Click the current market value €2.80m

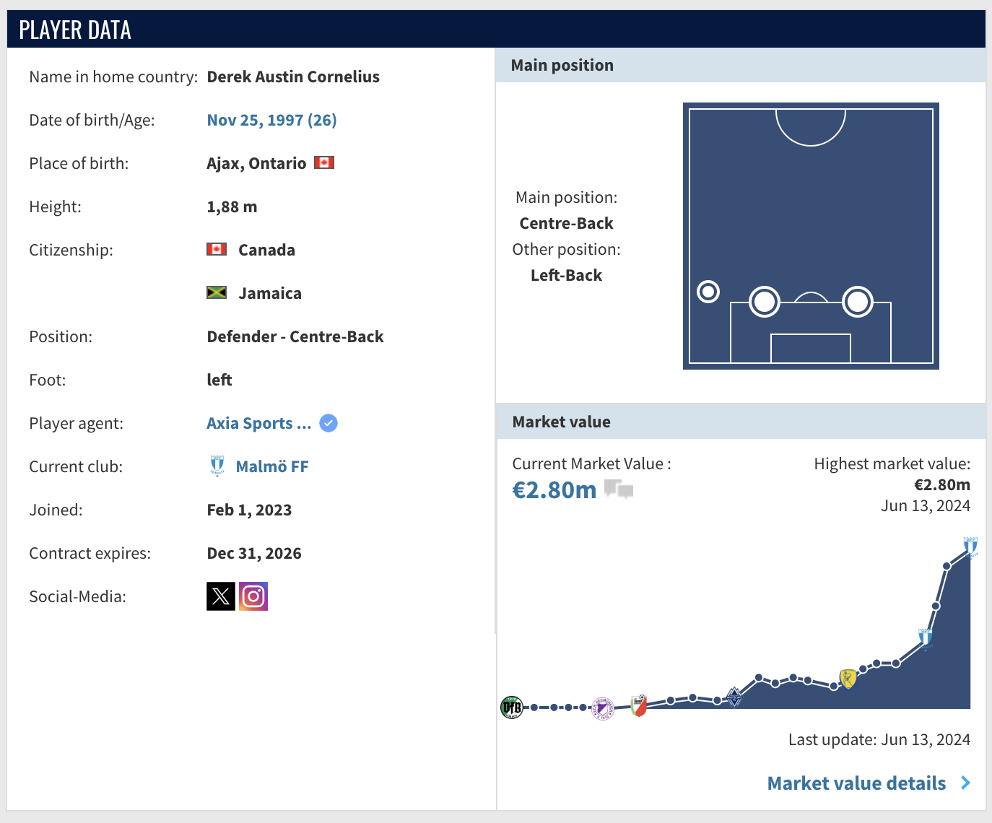pos(554,490)
